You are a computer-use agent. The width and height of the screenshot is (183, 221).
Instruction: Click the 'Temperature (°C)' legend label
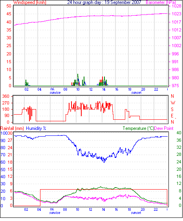[x=138, y=128]
